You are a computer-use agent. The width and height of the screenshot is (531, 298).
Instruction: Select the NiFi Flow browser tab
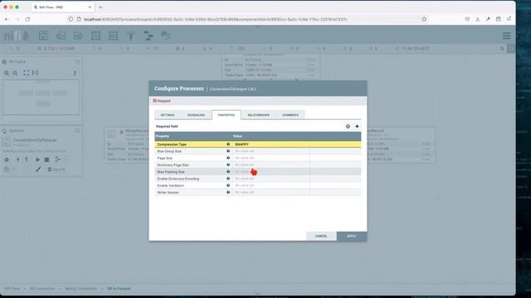point(62,7)
